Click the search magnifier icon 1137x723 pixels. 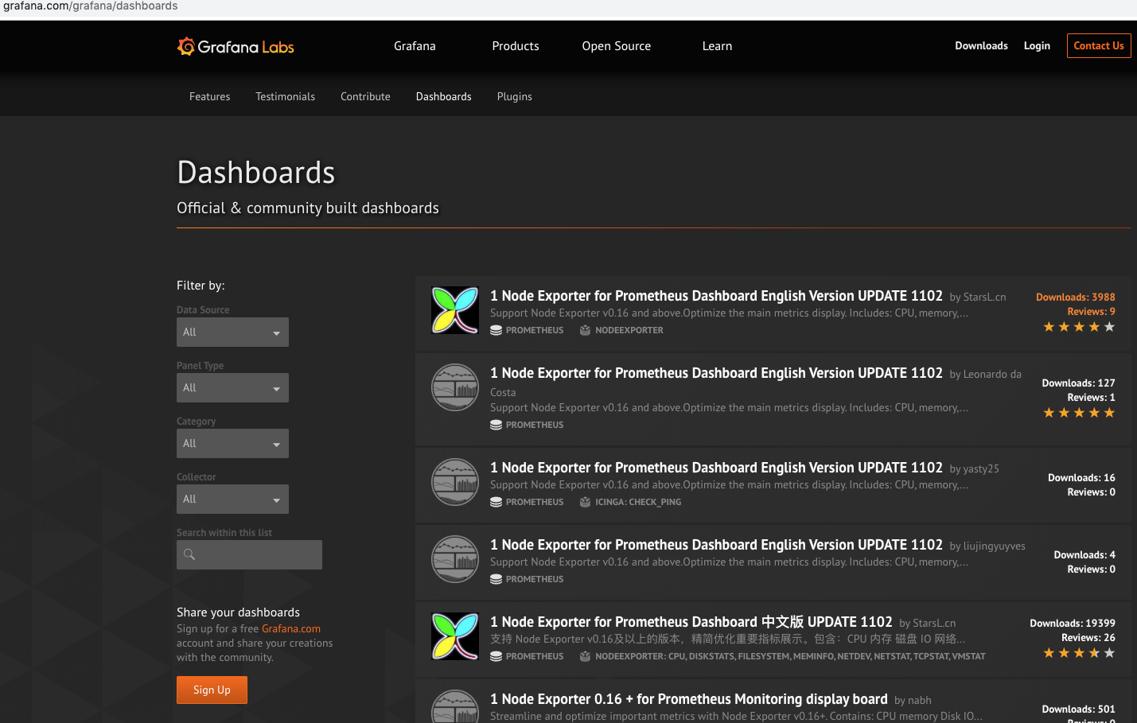pyautogui.click(x=189, y=554)
